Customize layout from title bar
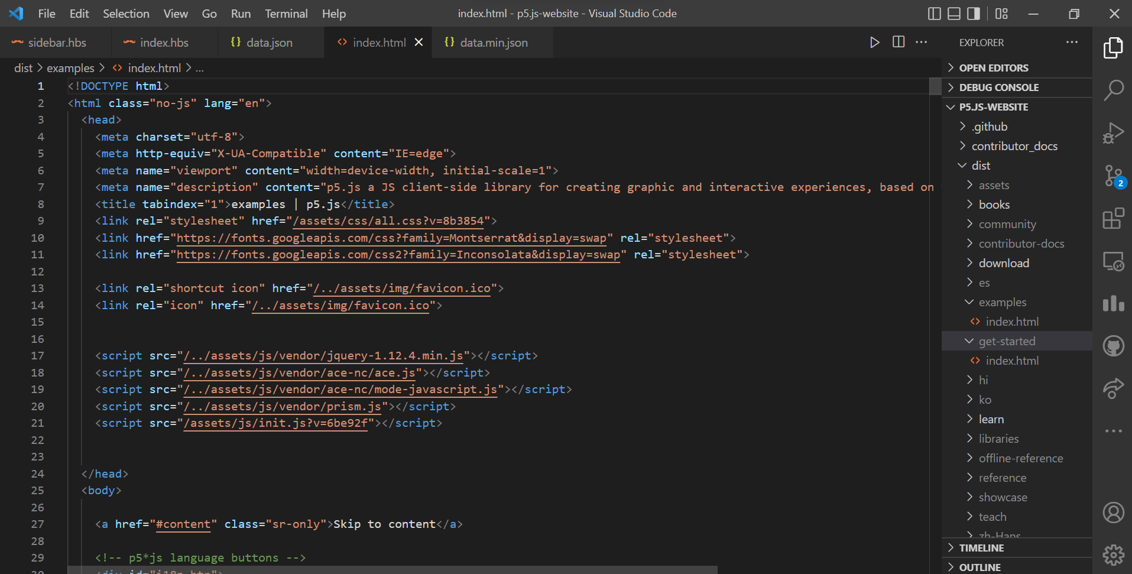Screen dimensions: 1132x574 [x=1001, y=14]
